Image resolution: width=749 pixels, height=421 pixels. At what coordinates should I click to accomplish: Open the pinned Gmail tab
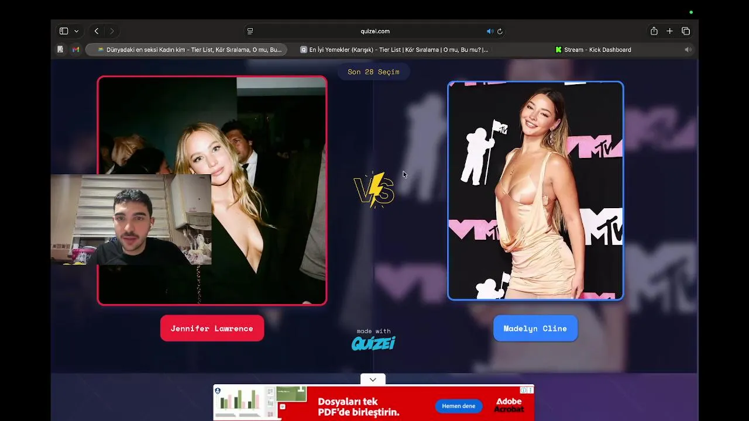(75, 50)
